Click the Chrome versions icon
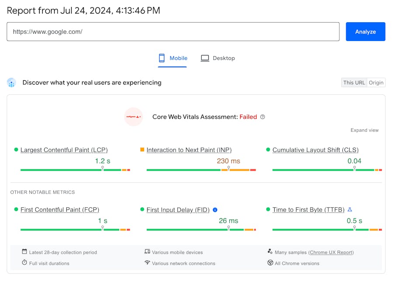Screen dimensions: 393x281 click(270, 263)
